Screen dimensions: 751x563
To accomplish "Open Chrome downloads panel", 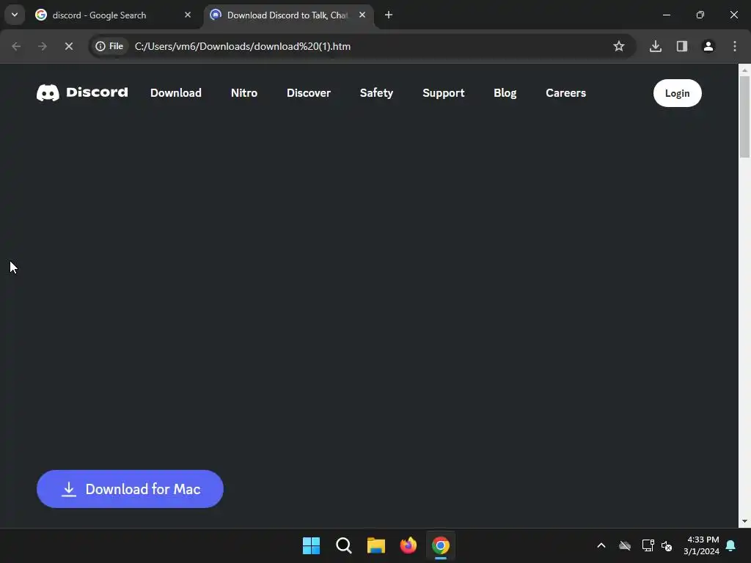I will 656,46.
